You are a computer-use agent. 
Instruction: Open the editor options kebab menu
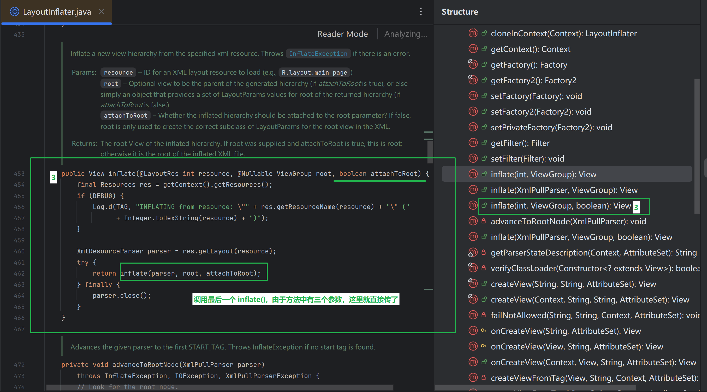pos(421,11)
